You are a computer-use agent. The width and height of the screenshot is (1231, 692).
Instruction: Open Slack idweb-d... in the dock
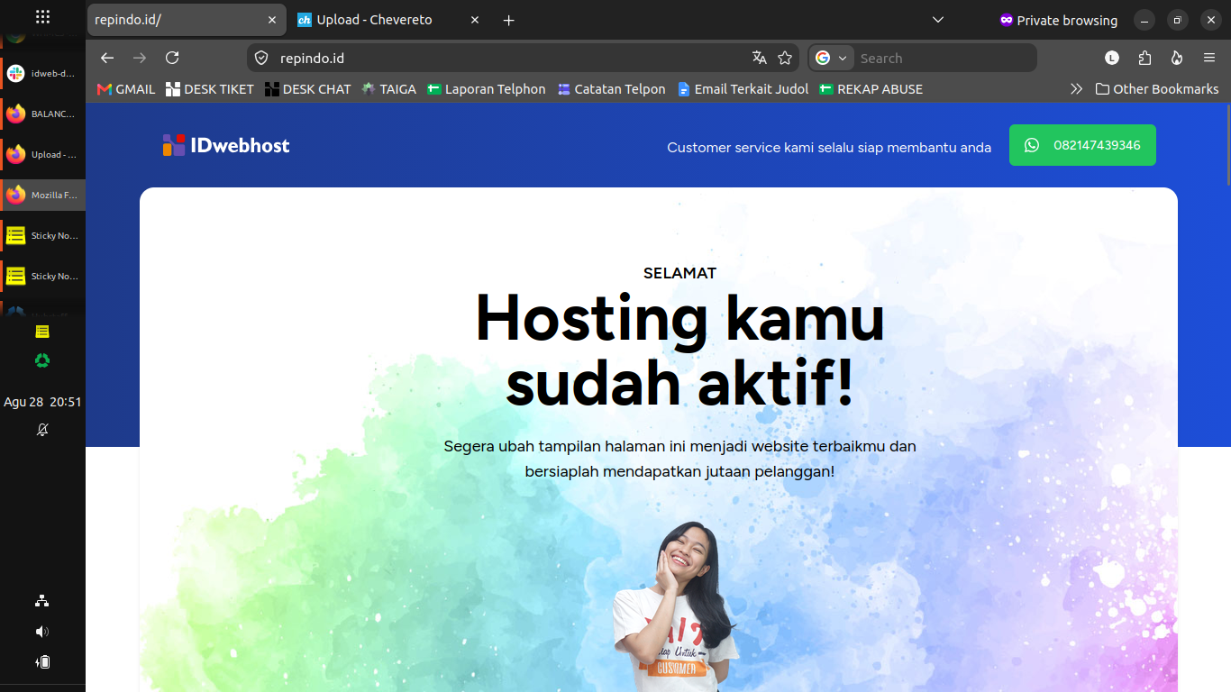(x=42, y=73)
